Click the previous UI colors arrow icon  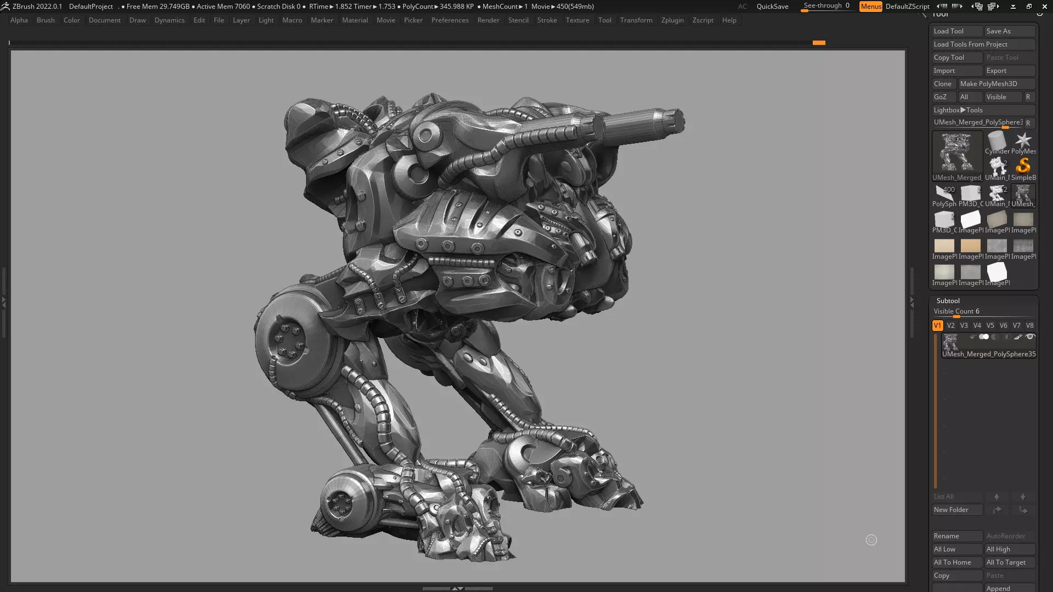tap(942, 7)
